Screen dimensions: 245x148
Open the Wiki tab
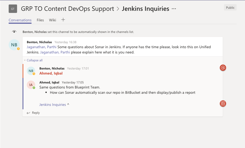coord(53,20)
